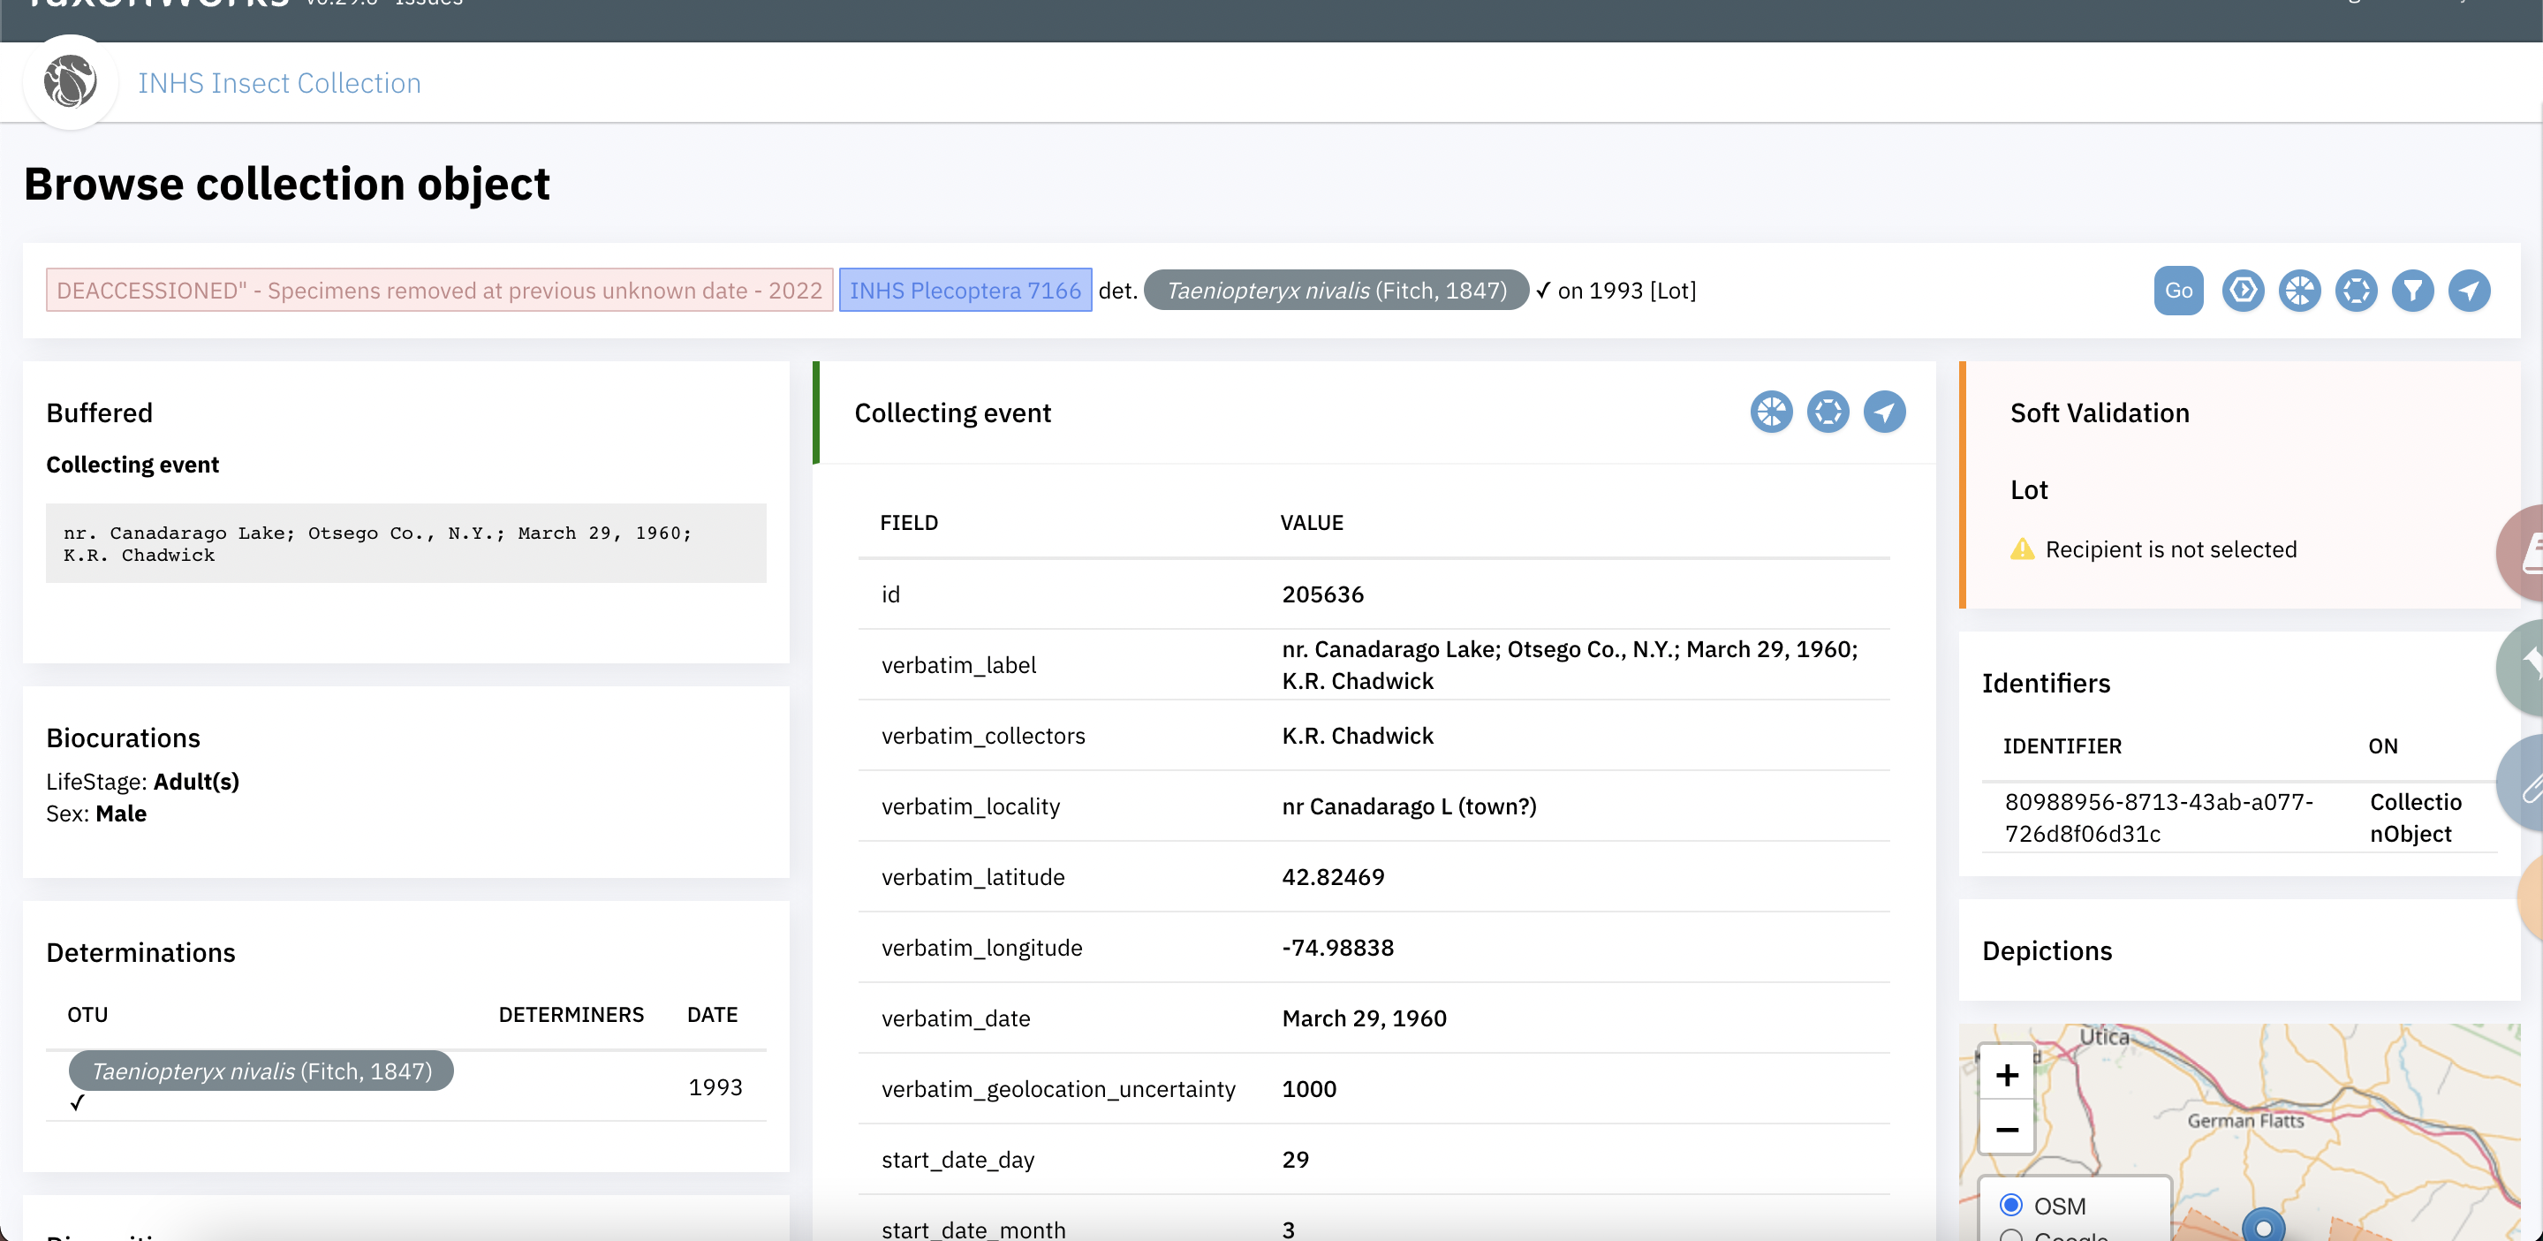Image resolution: width=2543 pixels, height=1241 pixels.
Task: Click paper-plane arrow icon in header toolbar
Action: pyautogui.click(x=2469, y=291)
